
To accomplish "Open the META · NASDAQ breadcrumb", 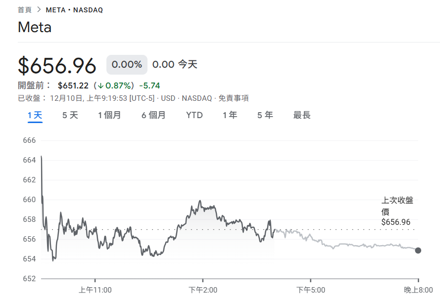I will click(73, 9).
